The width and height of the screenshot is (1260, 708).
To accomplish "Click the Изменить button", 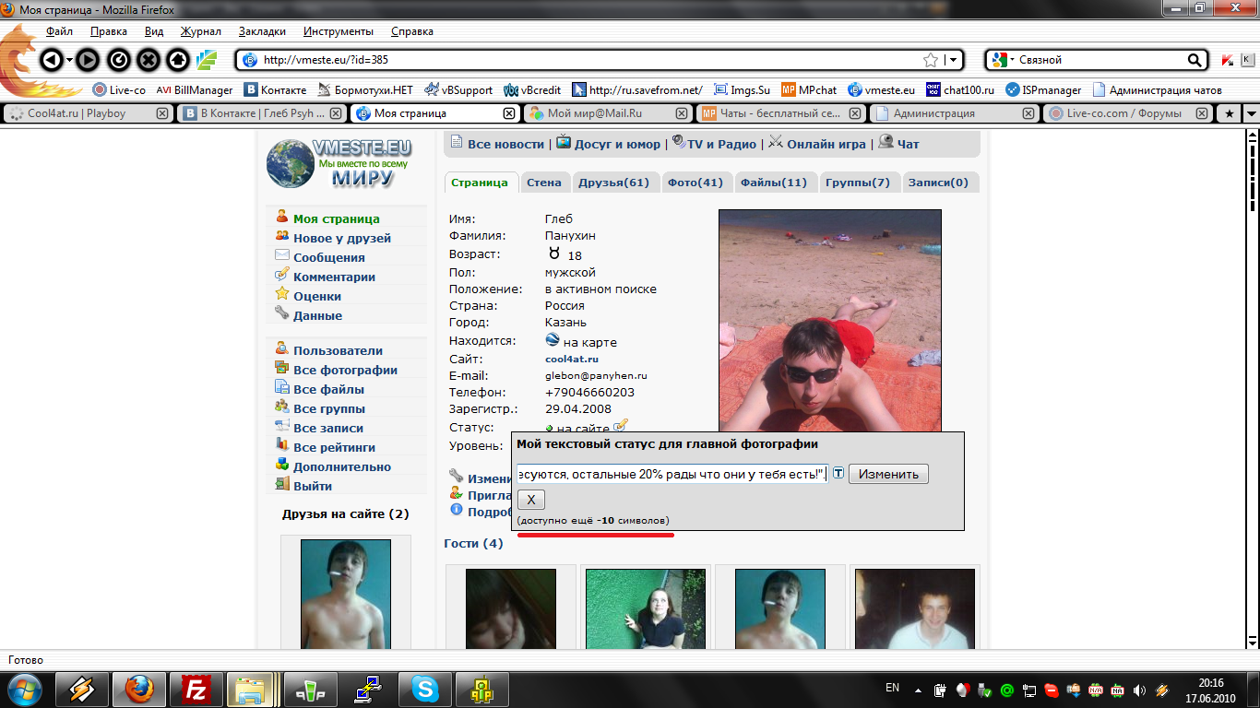I will pos(888,474).
